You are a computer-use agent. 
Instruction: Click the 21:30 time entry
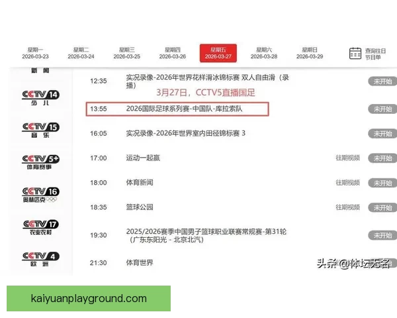point(99,263)
